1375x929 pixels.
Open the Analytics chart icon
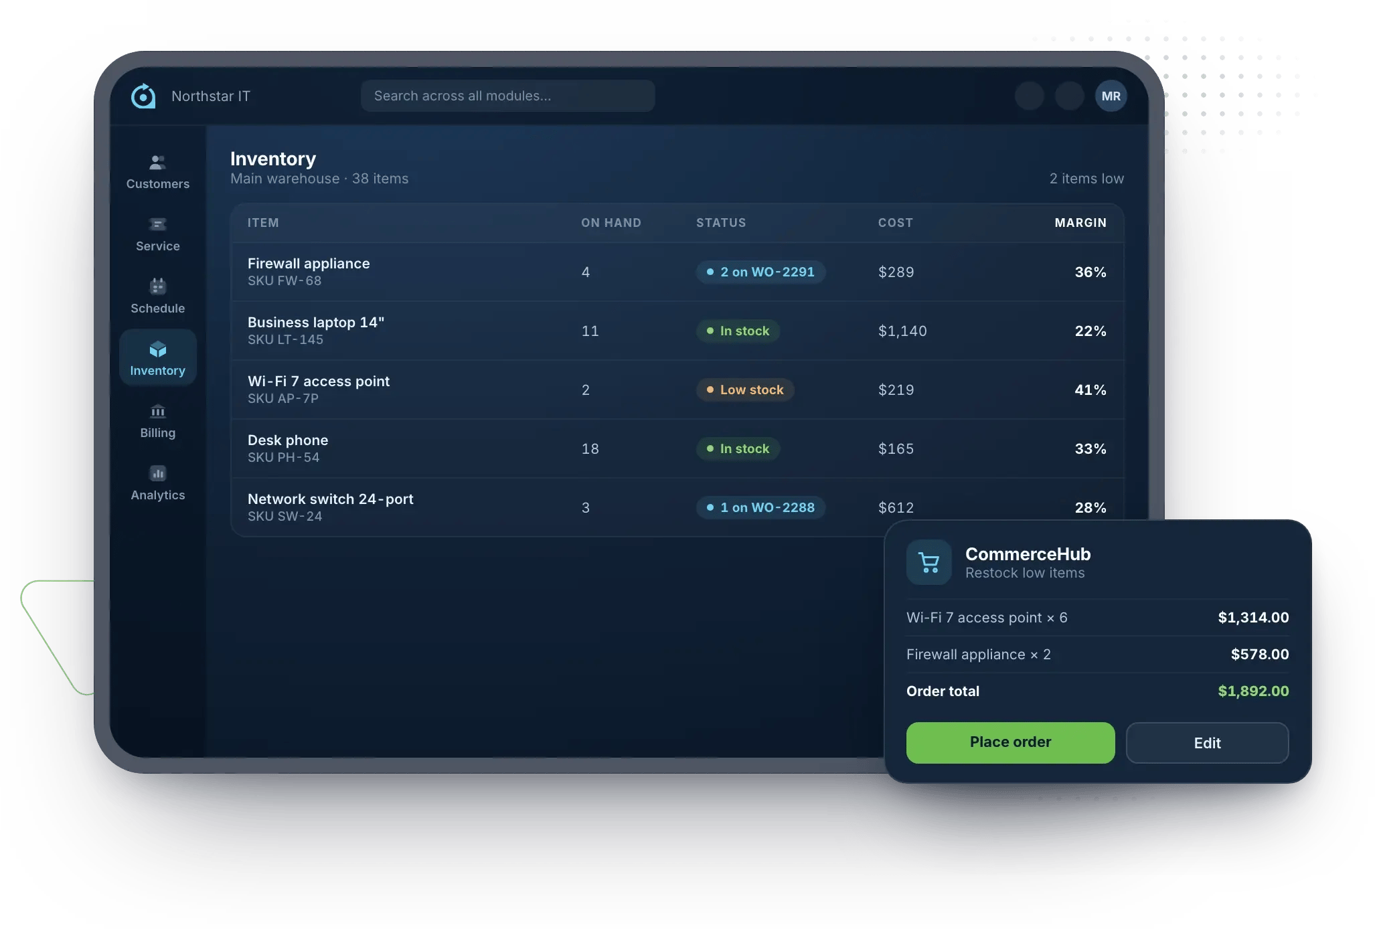158,473
